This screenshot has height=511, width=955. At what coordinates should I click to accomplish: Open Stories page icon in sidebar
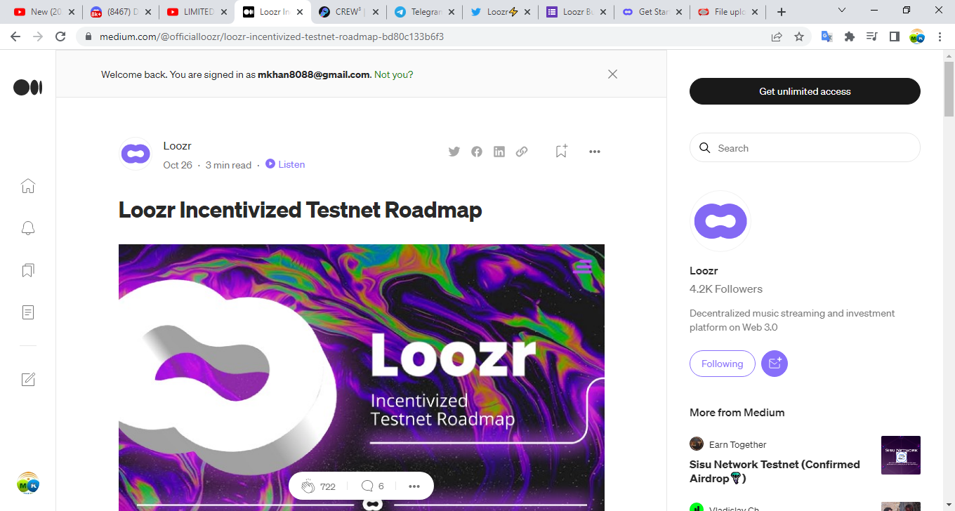(x=28, y=312)
